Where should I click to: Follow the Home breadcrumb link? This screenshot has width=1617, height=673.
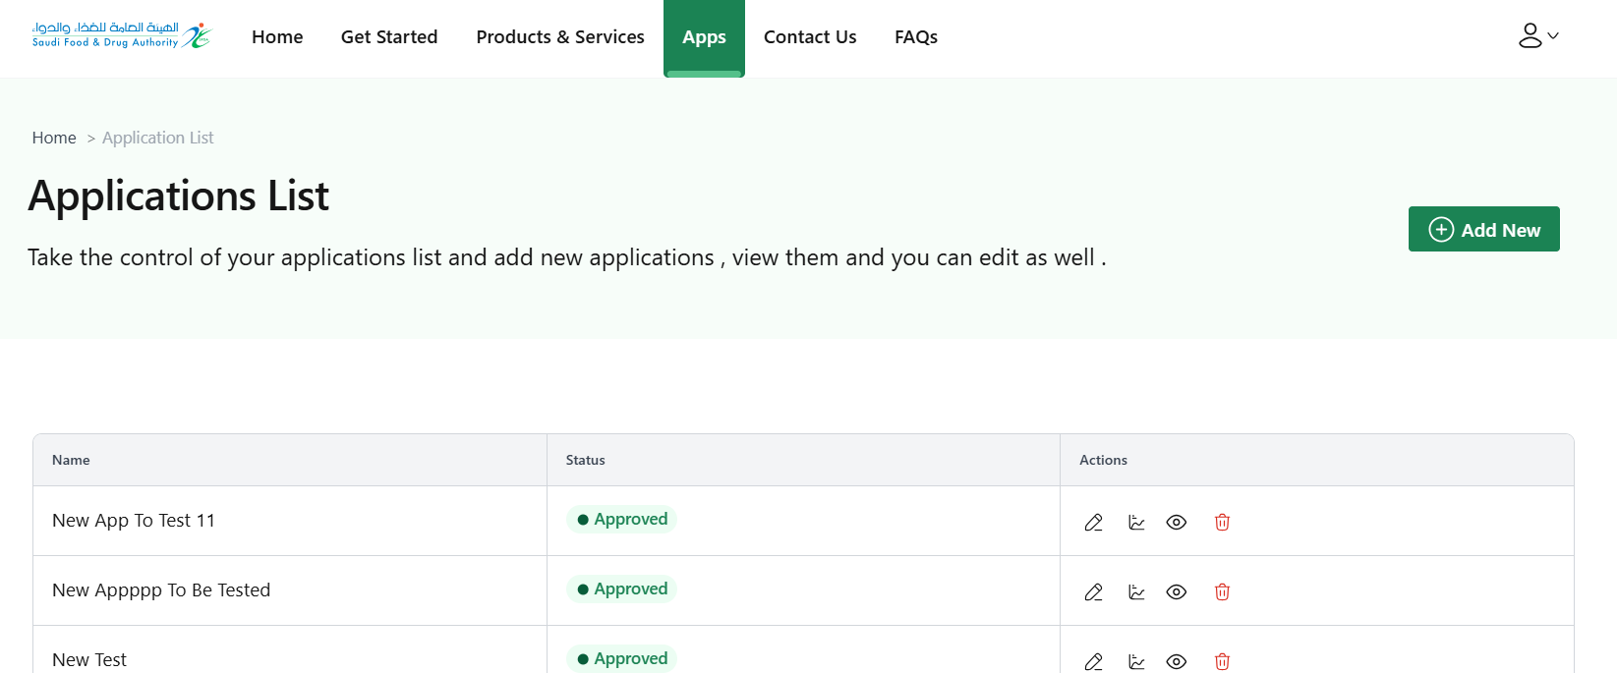click(54, 138)
